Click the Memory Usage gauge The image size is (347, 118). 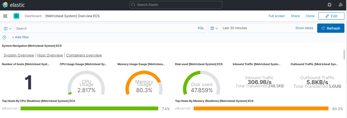click(x=144, y=83)
